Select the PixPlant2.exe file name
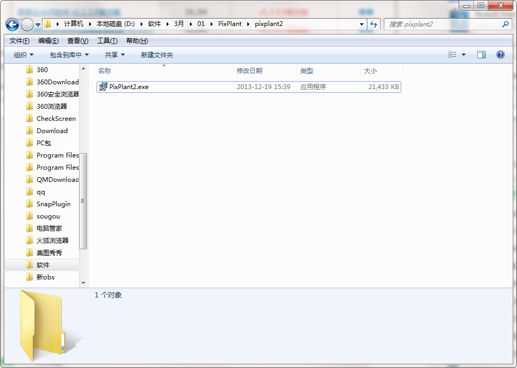This screenshot has height=368, width=517. coord(129,87)
